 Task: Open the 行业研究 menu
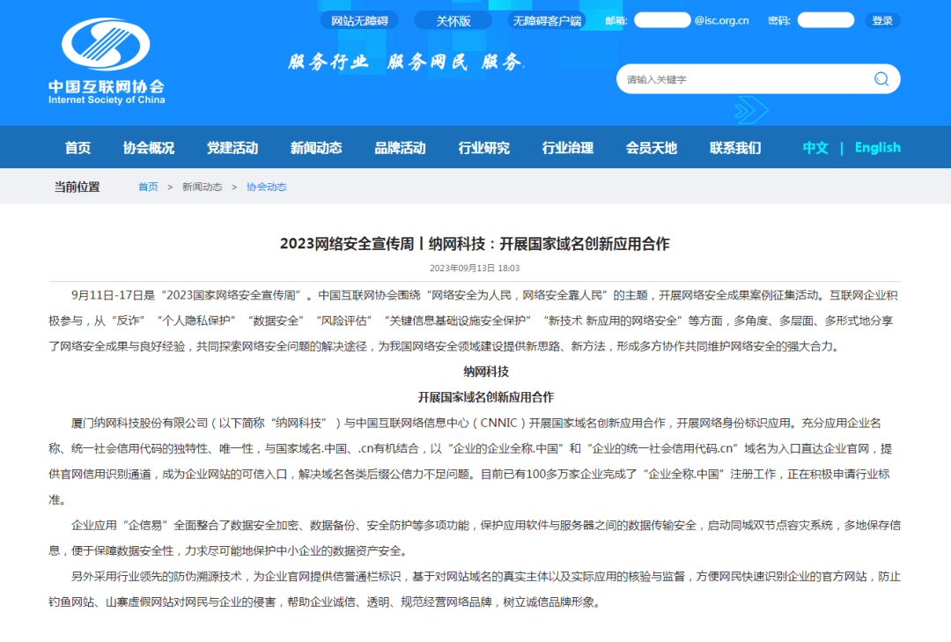click(484, 147)
